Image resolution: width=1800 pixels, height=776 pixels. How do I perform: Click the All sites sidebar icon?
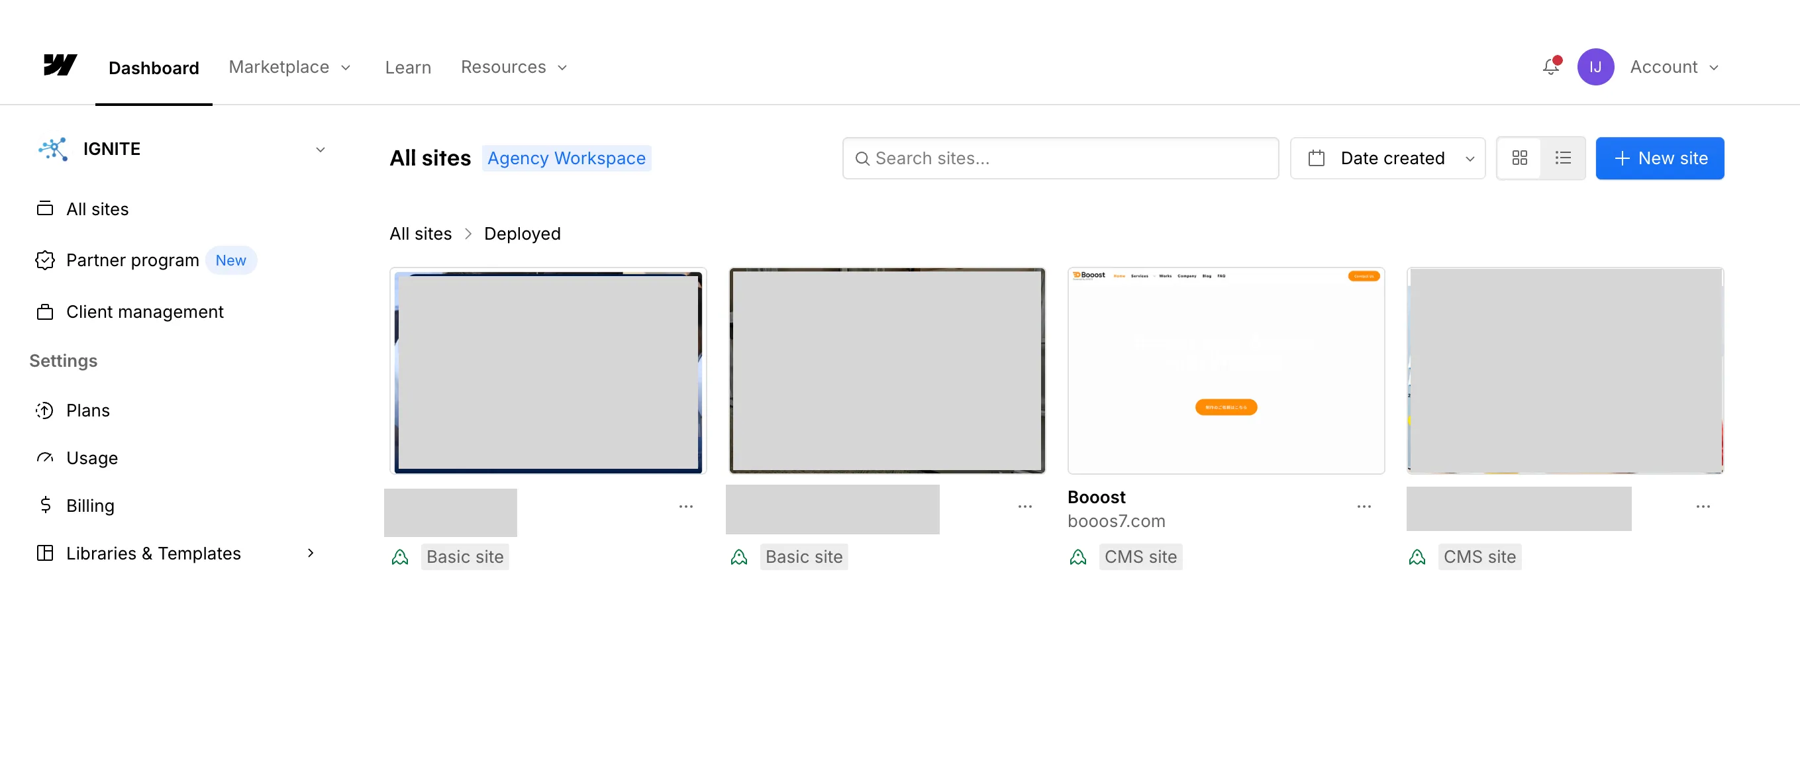click(45, 209)
